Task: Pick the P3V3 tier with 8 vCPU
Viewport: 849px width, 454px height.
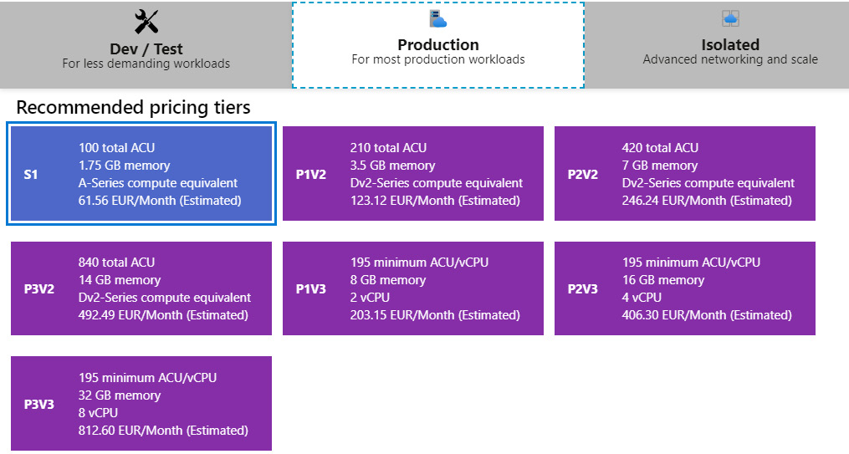Action: (141, 404)
